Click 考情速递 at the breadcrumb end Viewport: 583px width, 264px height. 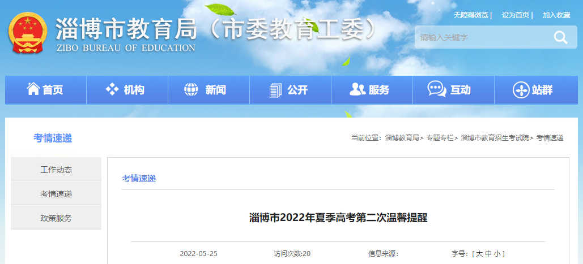550,138
